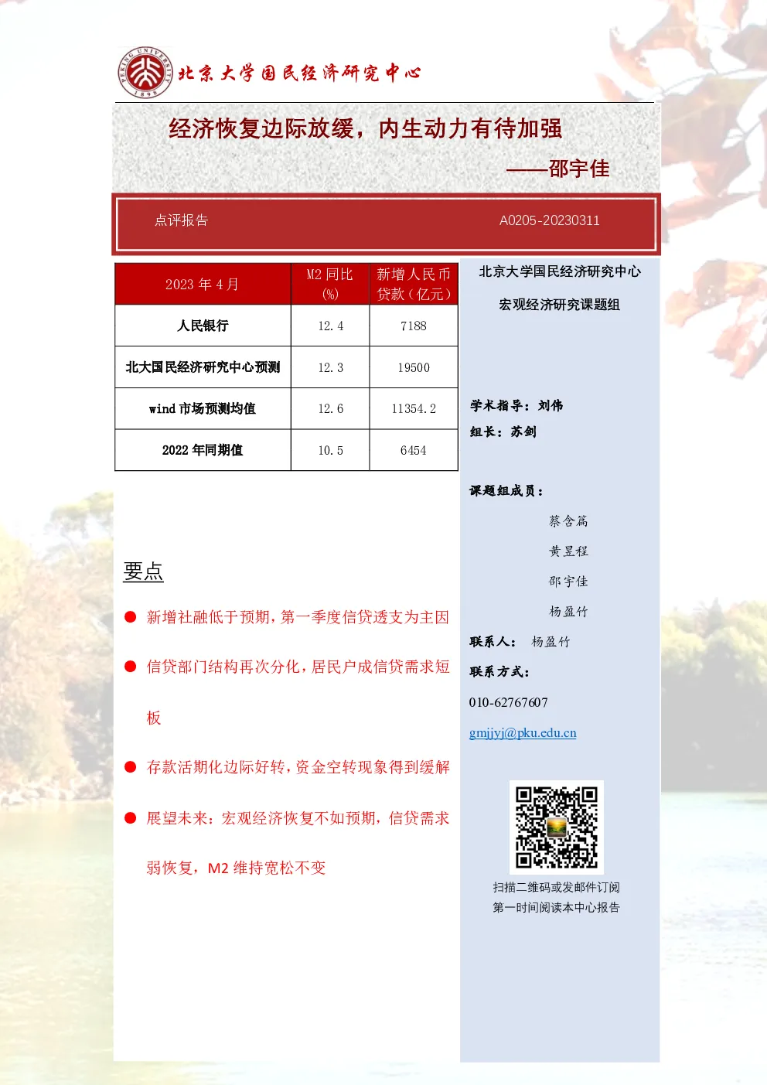Click member name 邵宇佳 in member list
This screenshot has height=1085, width=767.
[x=568, y=582]
